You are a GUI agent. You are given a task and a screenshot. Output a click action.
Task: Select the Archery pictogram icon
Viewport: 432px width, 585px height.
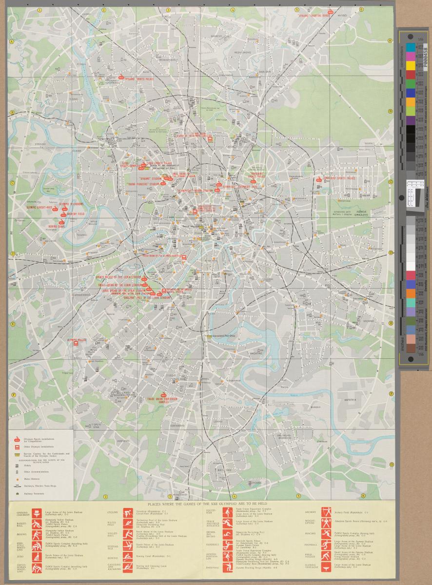325,512
